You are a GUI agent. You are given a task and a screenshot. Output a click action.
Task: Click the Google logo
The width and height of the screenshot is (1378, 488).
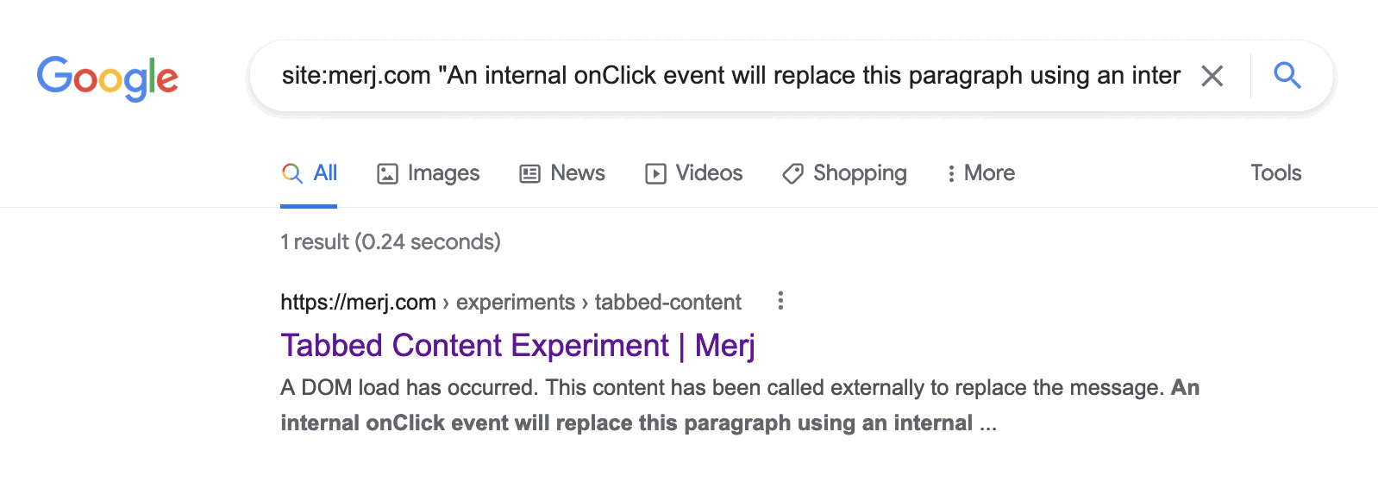click(x=107, y=78)
